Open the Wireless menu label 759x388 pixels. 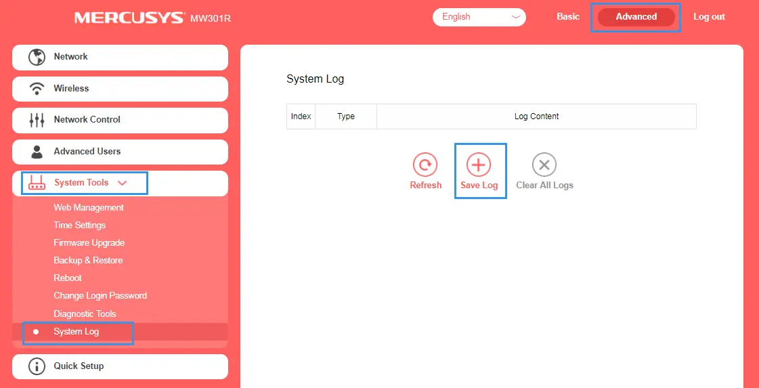pyautogui.click(x=71, y=89)
